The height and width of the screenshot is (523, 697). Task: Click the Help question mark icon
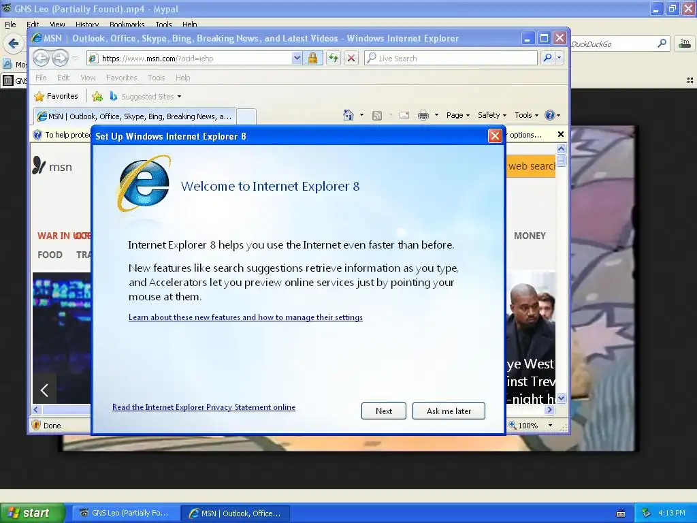[x=550, y=115]
